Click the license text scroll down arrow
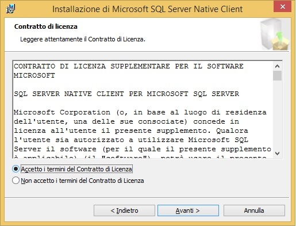This screenshot has height=226, width=296. [x=277, y=154]
